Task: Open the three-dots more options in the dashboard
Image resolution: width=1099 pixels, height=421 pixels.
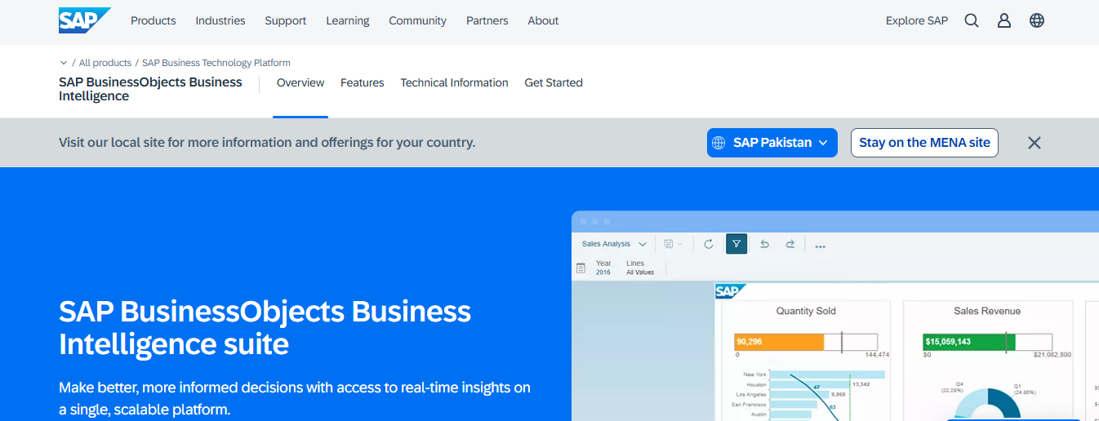Action: coord(820,245)
